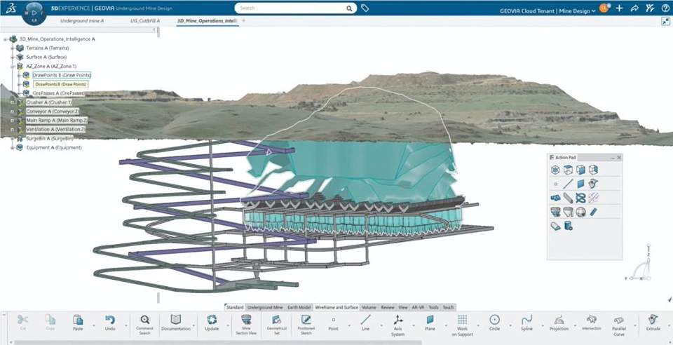The width and height of the screenshot is (673, 345).
Task: Click in the top Search field
Action: click(x=292, y=8)
